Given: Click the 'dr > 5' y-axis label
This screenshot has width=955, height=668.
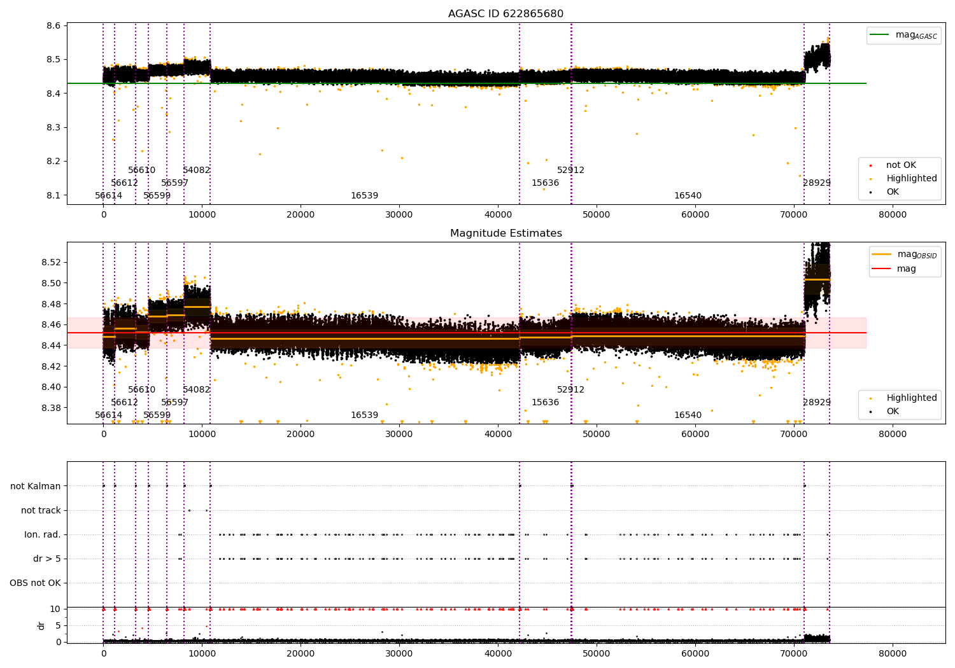Looking at the screenshot, I should tap(47, 559).
